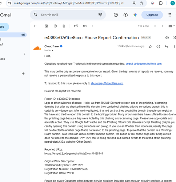Screen dimensions: 176x182
Task: Select 'Trademarked Symbol: RAWIT128' text
Action: pyautogui.click(x=64, y=165)
